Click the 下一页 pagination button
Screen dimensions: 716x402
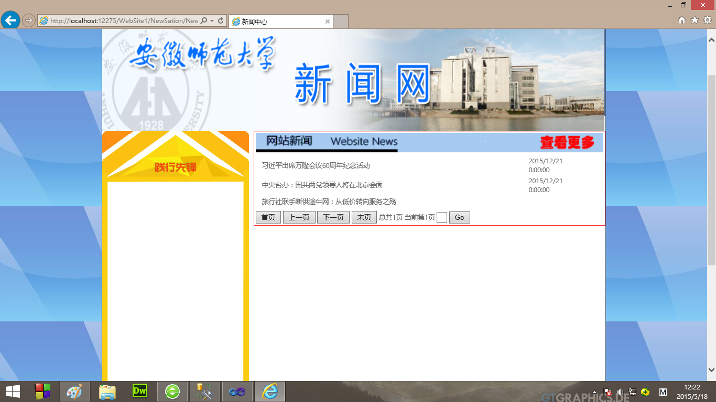point(333,217)
